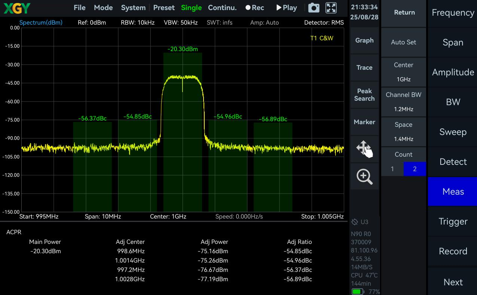This screenshot has width=477, height=295.
Task: Open the System menu
Action: click(x=133, y=7)
